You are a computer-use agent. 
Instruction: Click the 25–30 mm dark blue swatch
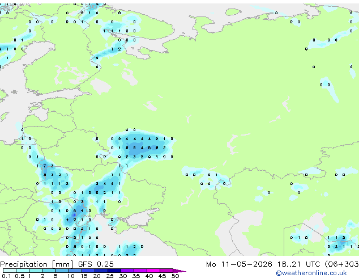(114, 271)
